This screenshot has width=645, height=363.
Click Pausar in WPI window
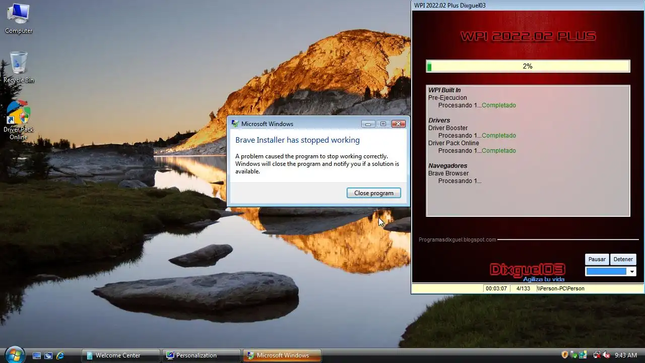[x=597, y=259]
